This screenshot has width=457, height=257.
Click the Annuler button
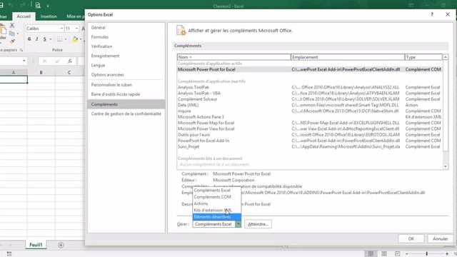tap(440, 238)
